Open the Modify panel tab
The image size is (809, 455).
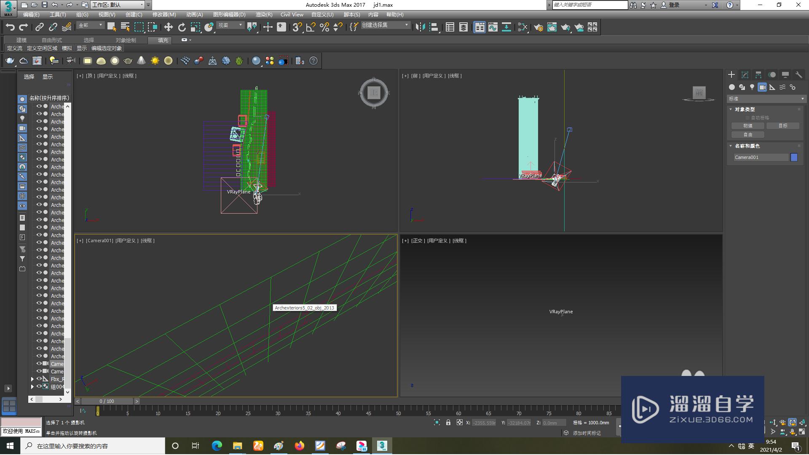coord(745,74)
